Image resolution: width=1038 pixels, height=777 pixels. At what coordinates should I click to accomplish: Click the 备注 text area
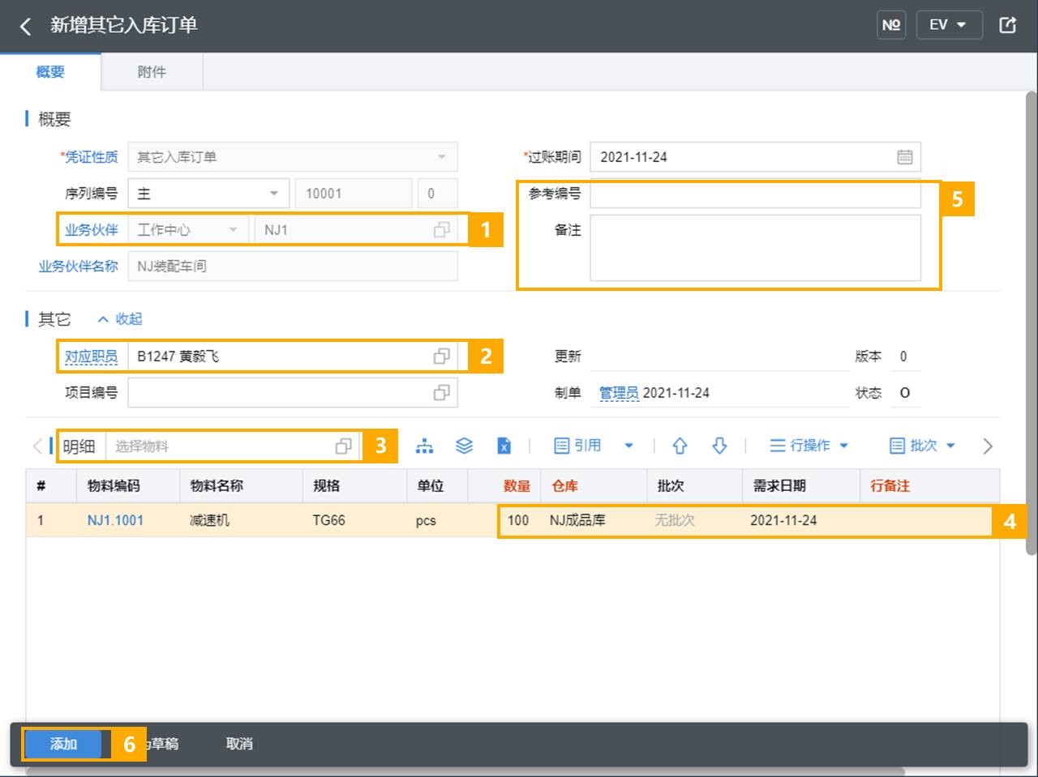coord(755,248)
